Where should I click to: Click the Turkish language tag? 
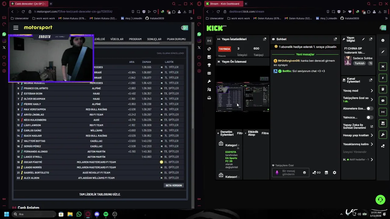[x=360, y=63]
